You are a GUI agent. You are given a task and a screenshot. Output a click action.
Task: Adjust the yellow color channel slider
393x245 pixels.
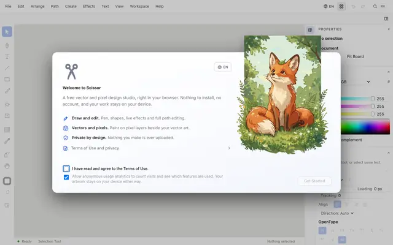click(358, 114)
